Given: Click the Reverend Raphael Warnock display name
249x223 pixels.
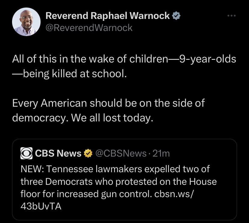Looking at the screenshot, I should (107, 16).
